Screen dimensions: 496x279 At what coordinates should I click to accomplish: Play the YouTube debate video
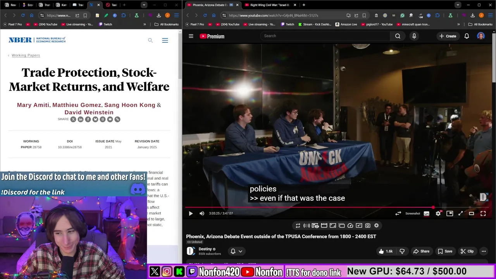click(x=191, y=214)
